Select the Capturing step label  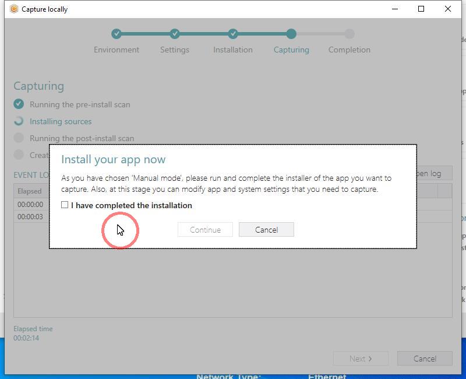(291, 50)
